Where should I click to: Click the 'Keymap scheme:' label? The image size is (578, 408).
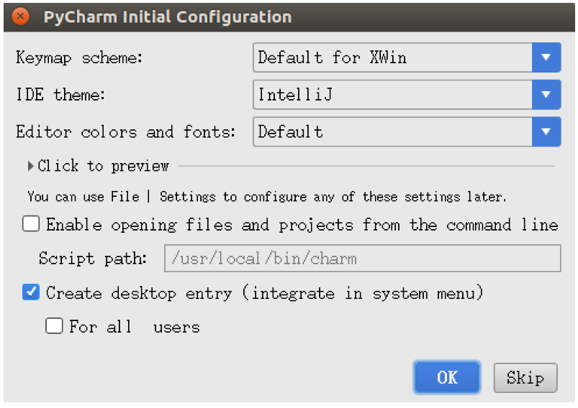79,57
